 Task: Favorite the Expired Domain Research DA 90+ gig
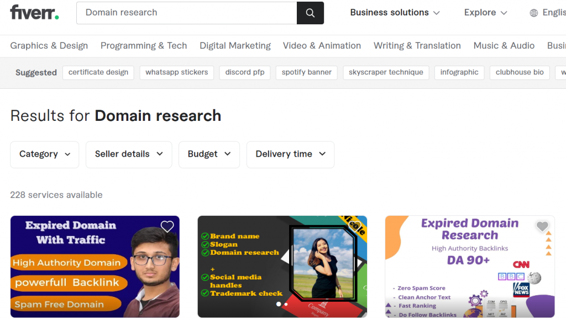542,226
